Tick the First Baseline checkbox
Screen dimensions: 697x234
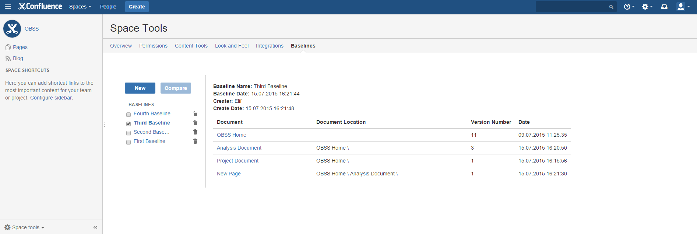click(x=129, y=142)
